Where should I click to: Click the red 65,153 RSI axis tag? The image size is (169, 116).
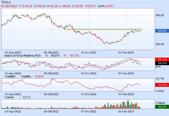coord(162,59)
